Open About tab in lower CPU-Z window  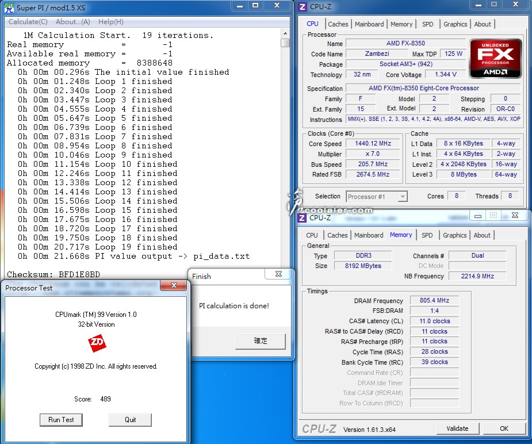[482, 235]
